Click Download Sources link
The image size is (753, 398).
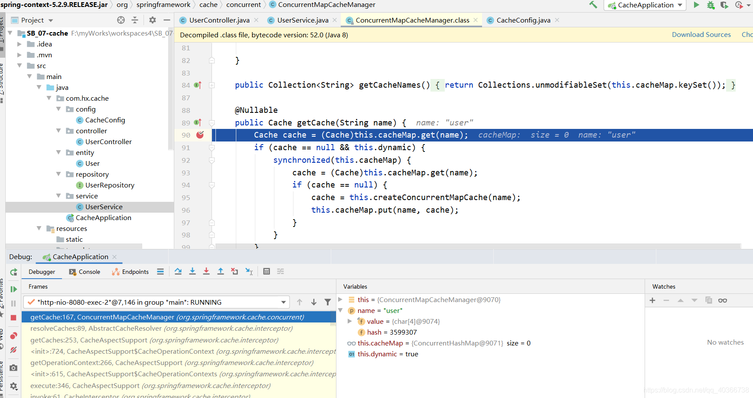[x=701, y=35]
